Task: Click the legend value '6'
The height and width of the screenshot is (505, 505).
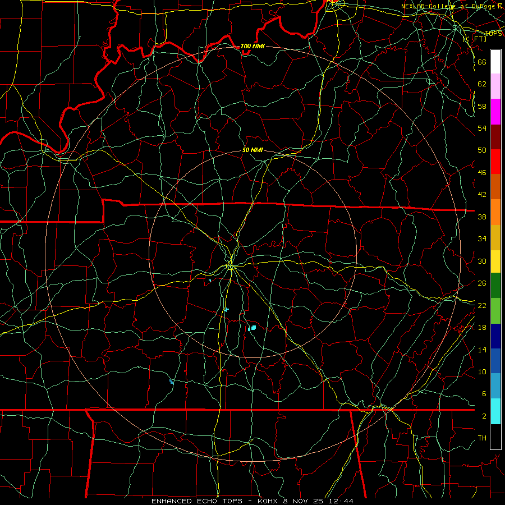Action: point(484,394)
